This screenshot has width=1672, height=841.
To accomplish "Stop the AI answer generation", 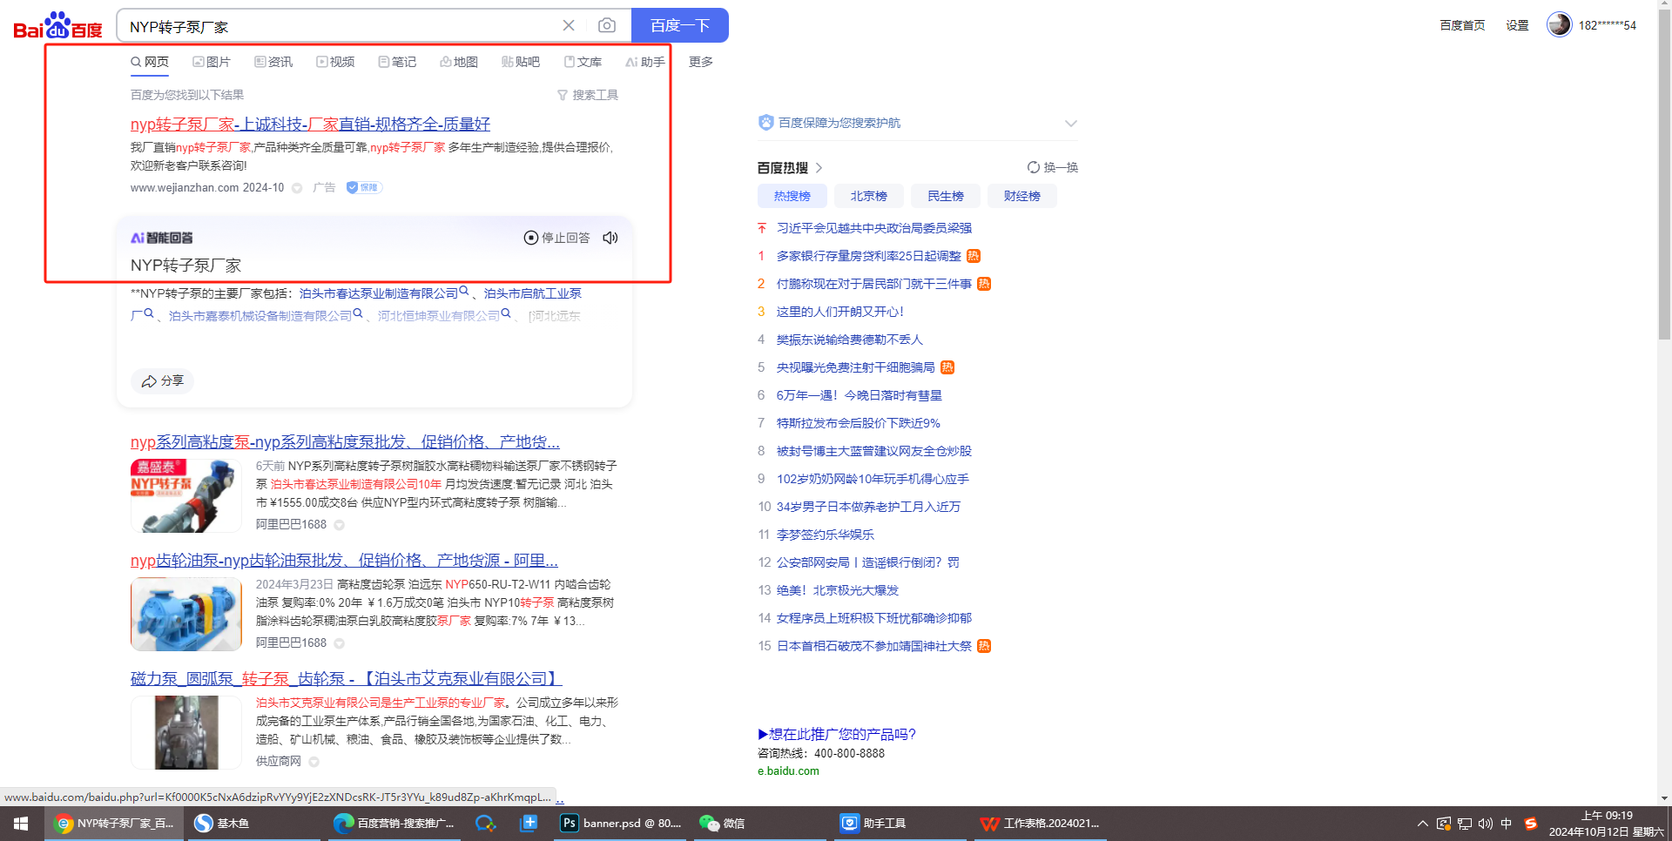I will pos(556,238).
